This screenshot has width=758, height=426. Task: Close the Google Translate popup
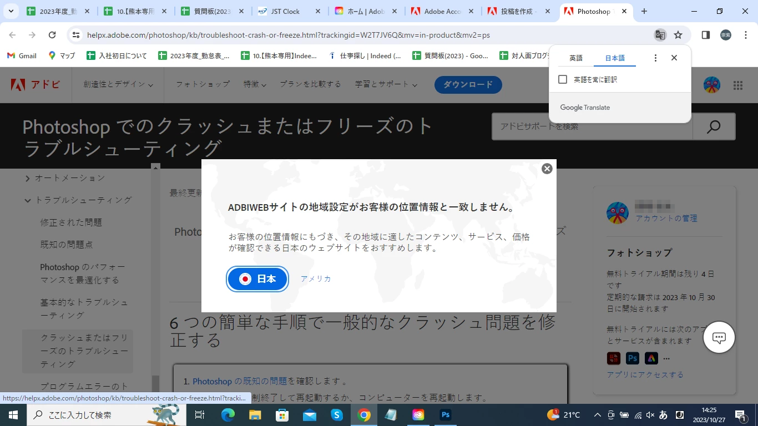(674, 58)
